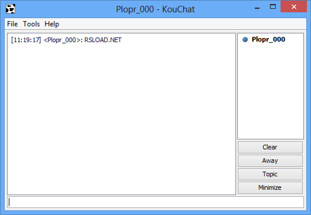
Task: Minimize the window with the title bar dash
Action: click(257, 8)
